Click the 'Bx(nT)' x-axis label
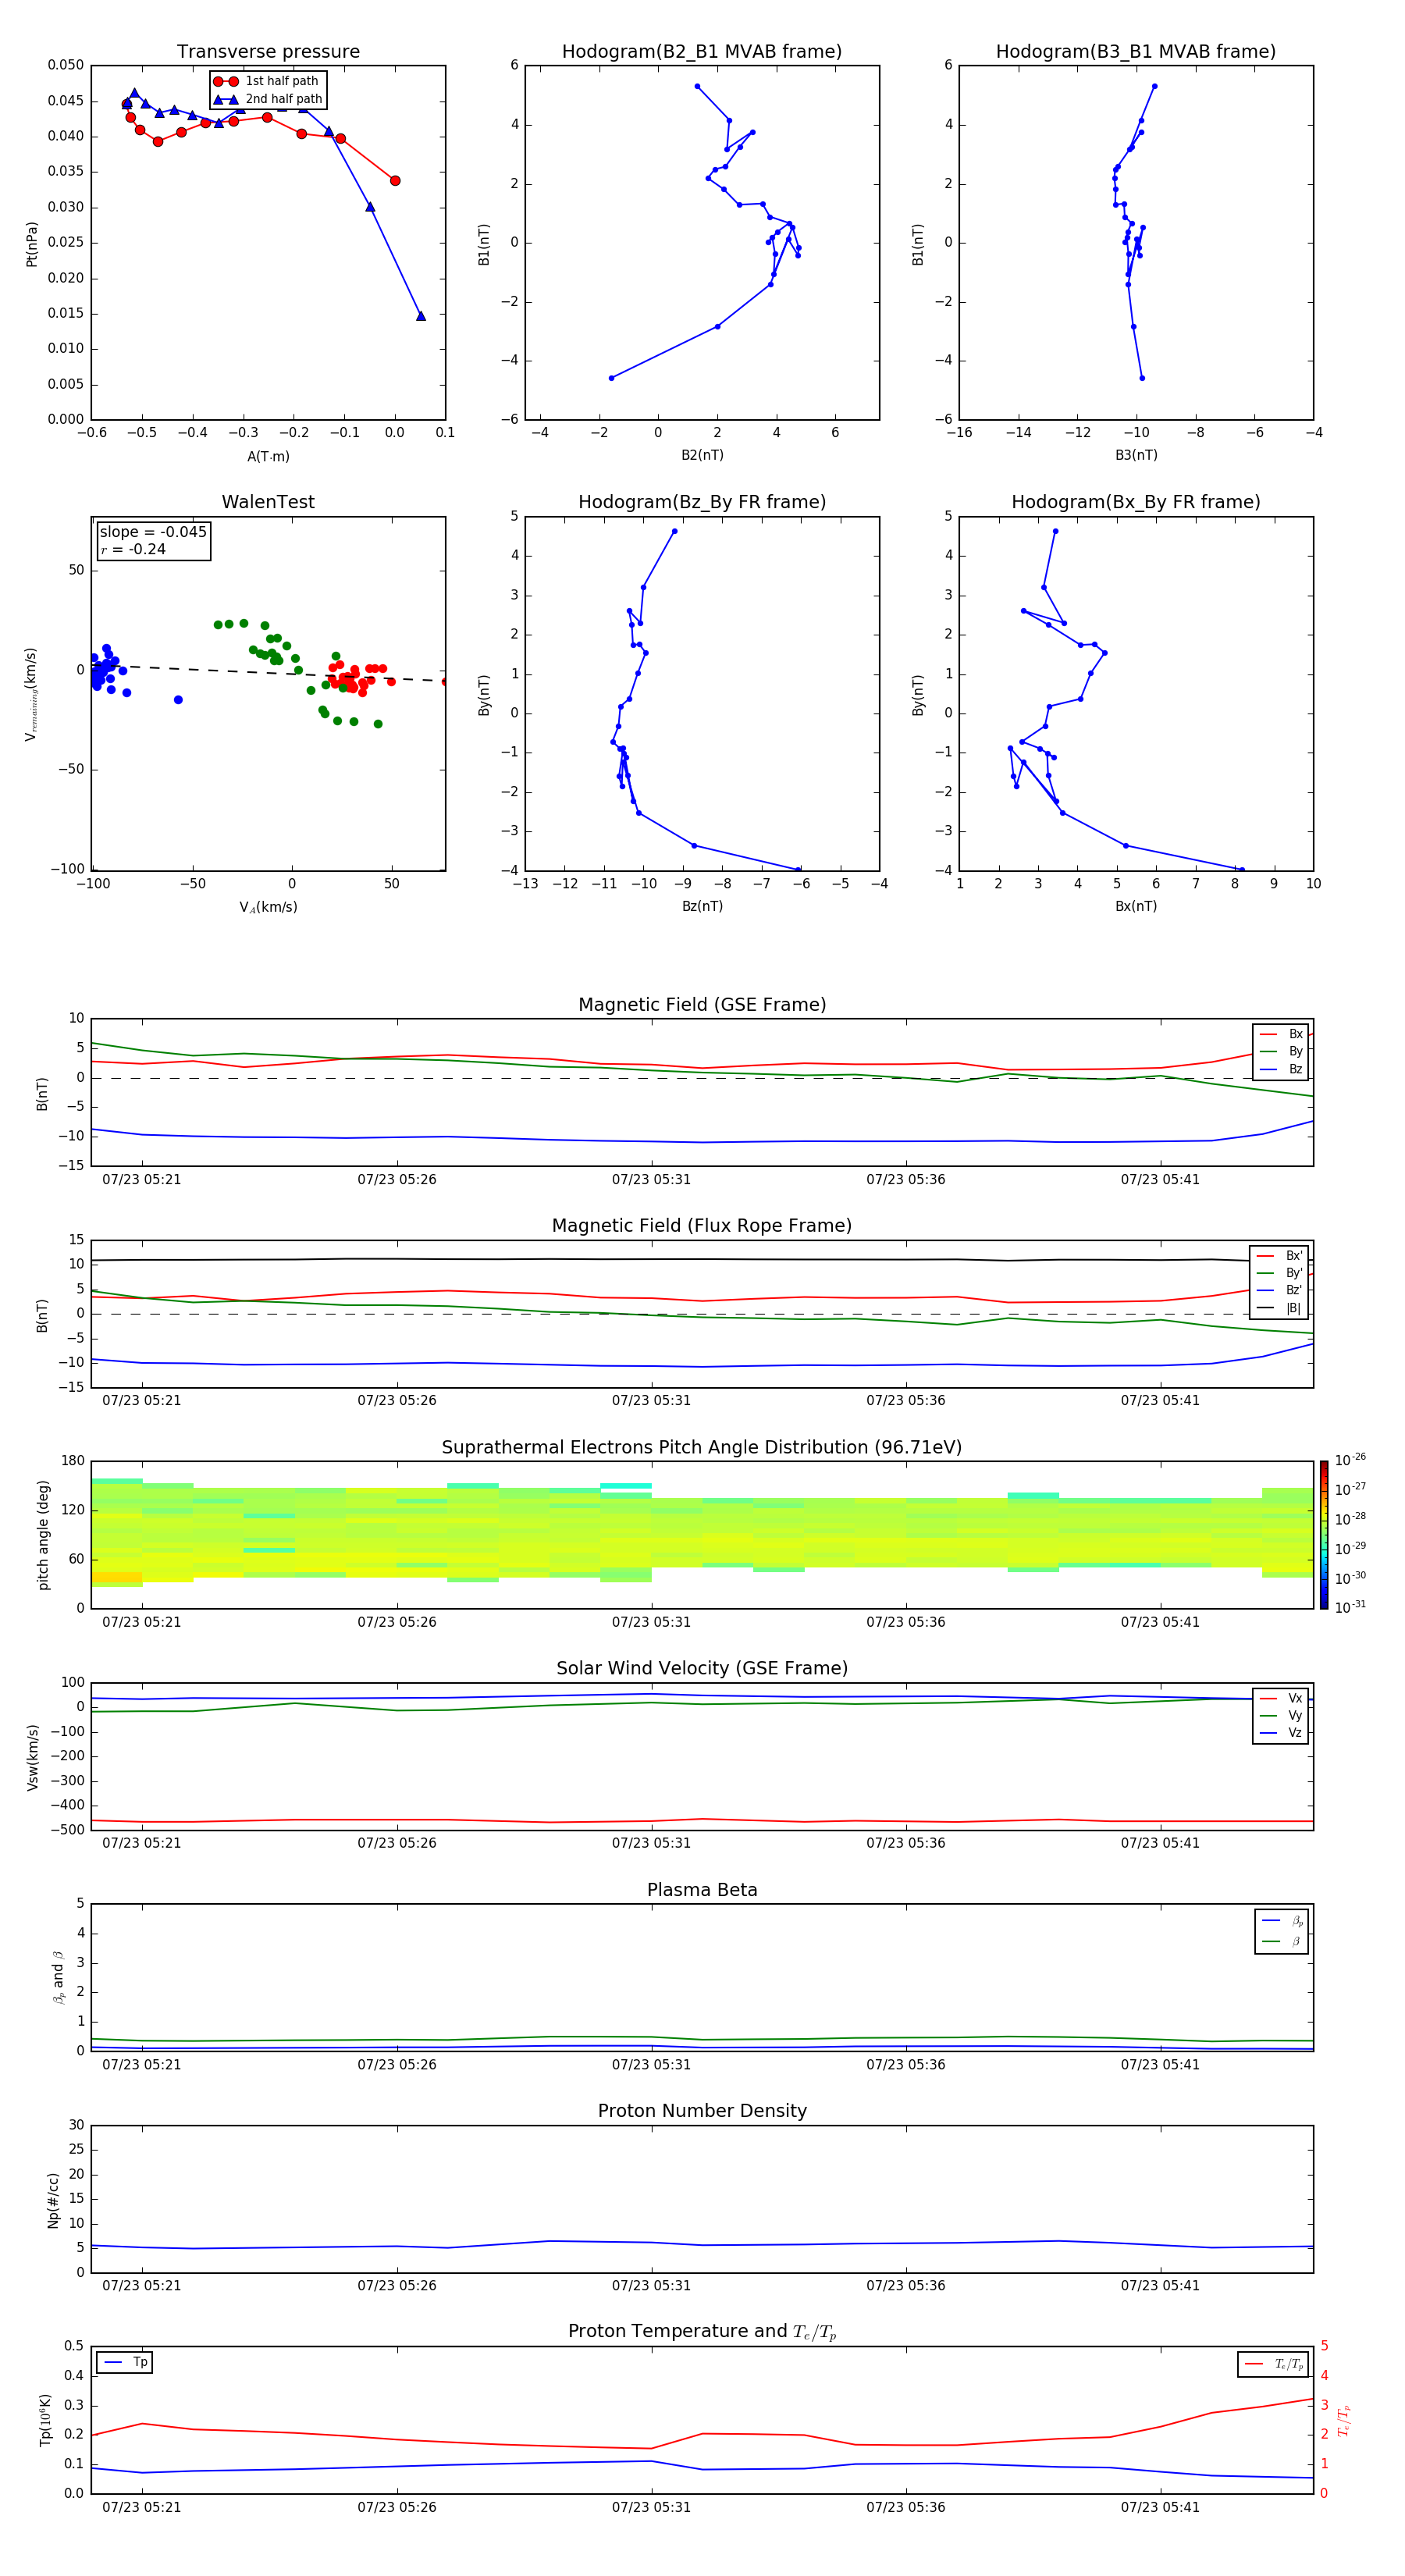Image resolution: width=1405 pixels, height=2576 pixels. [x=1136, y=906]
